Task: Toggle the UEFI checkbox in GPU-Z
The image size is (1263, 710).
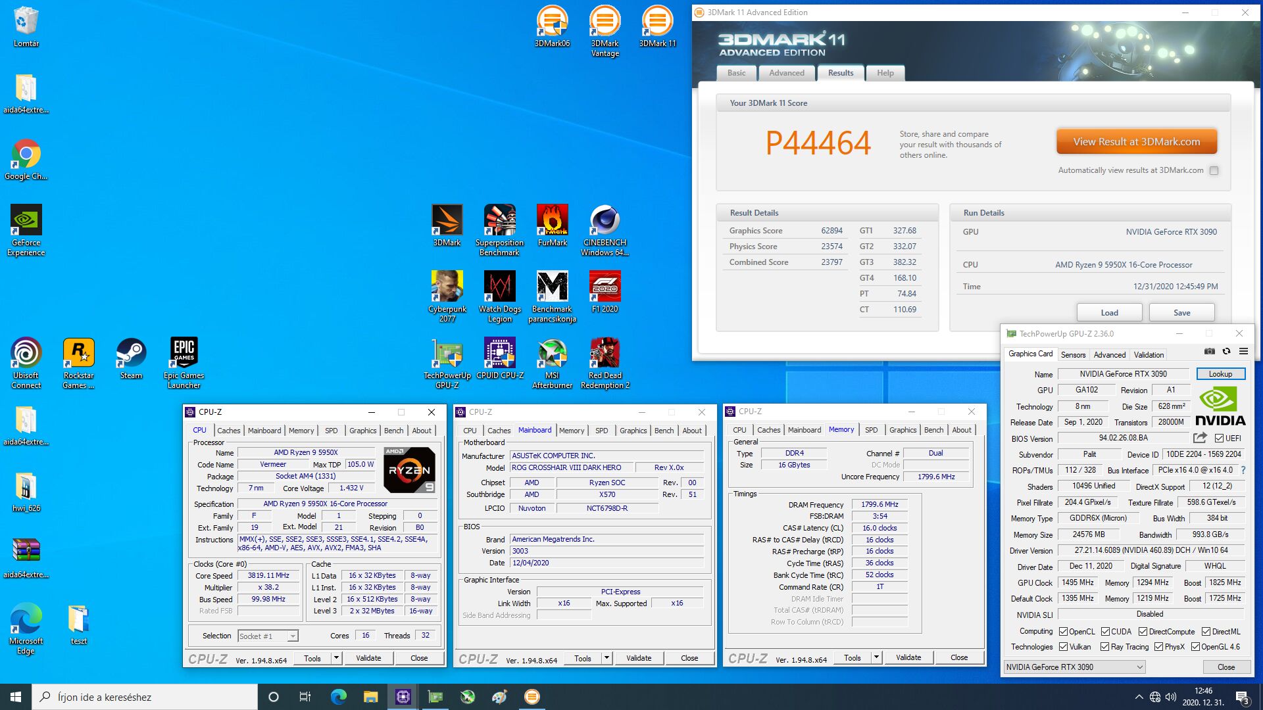Action: pos(1219,438)
